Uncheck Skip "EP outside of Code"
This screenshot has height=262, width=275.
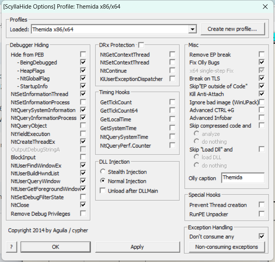pos(262,86)
